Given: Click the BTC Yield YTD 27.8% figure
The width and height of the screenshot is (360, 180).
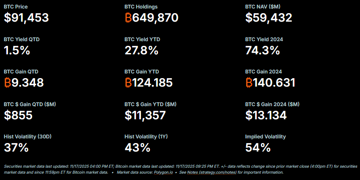Looking at the screenshot, I should [141, 51].
